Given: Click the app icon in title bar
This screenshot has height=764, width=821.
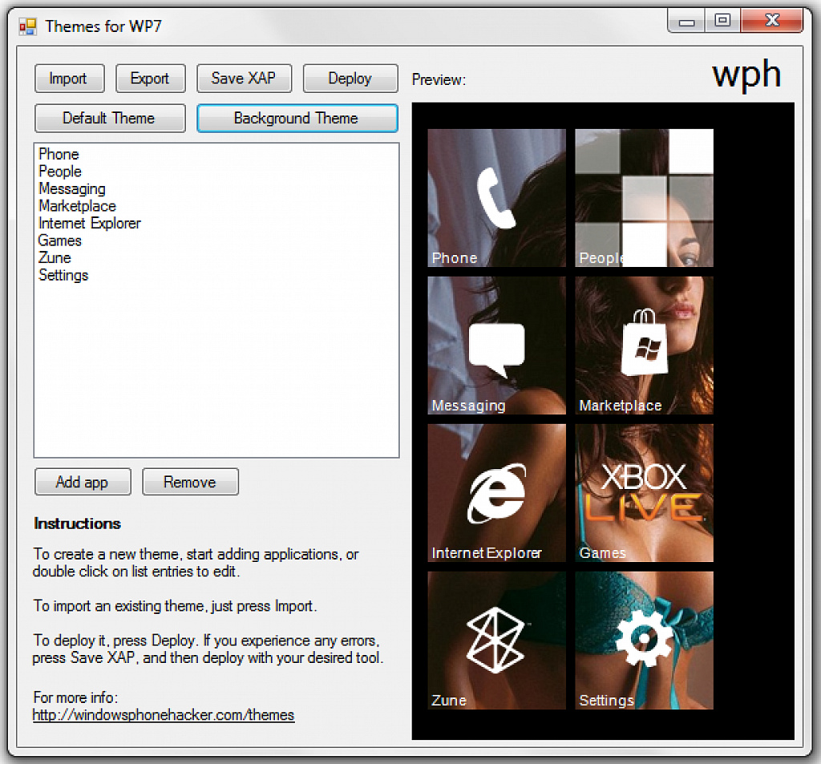Looking at the screenshot, I should pos(28,26).
